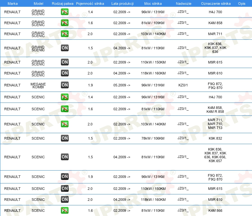Click the ON fuel icon in Megane Kombi row
The image size is (252, 216).
[64, 85]
